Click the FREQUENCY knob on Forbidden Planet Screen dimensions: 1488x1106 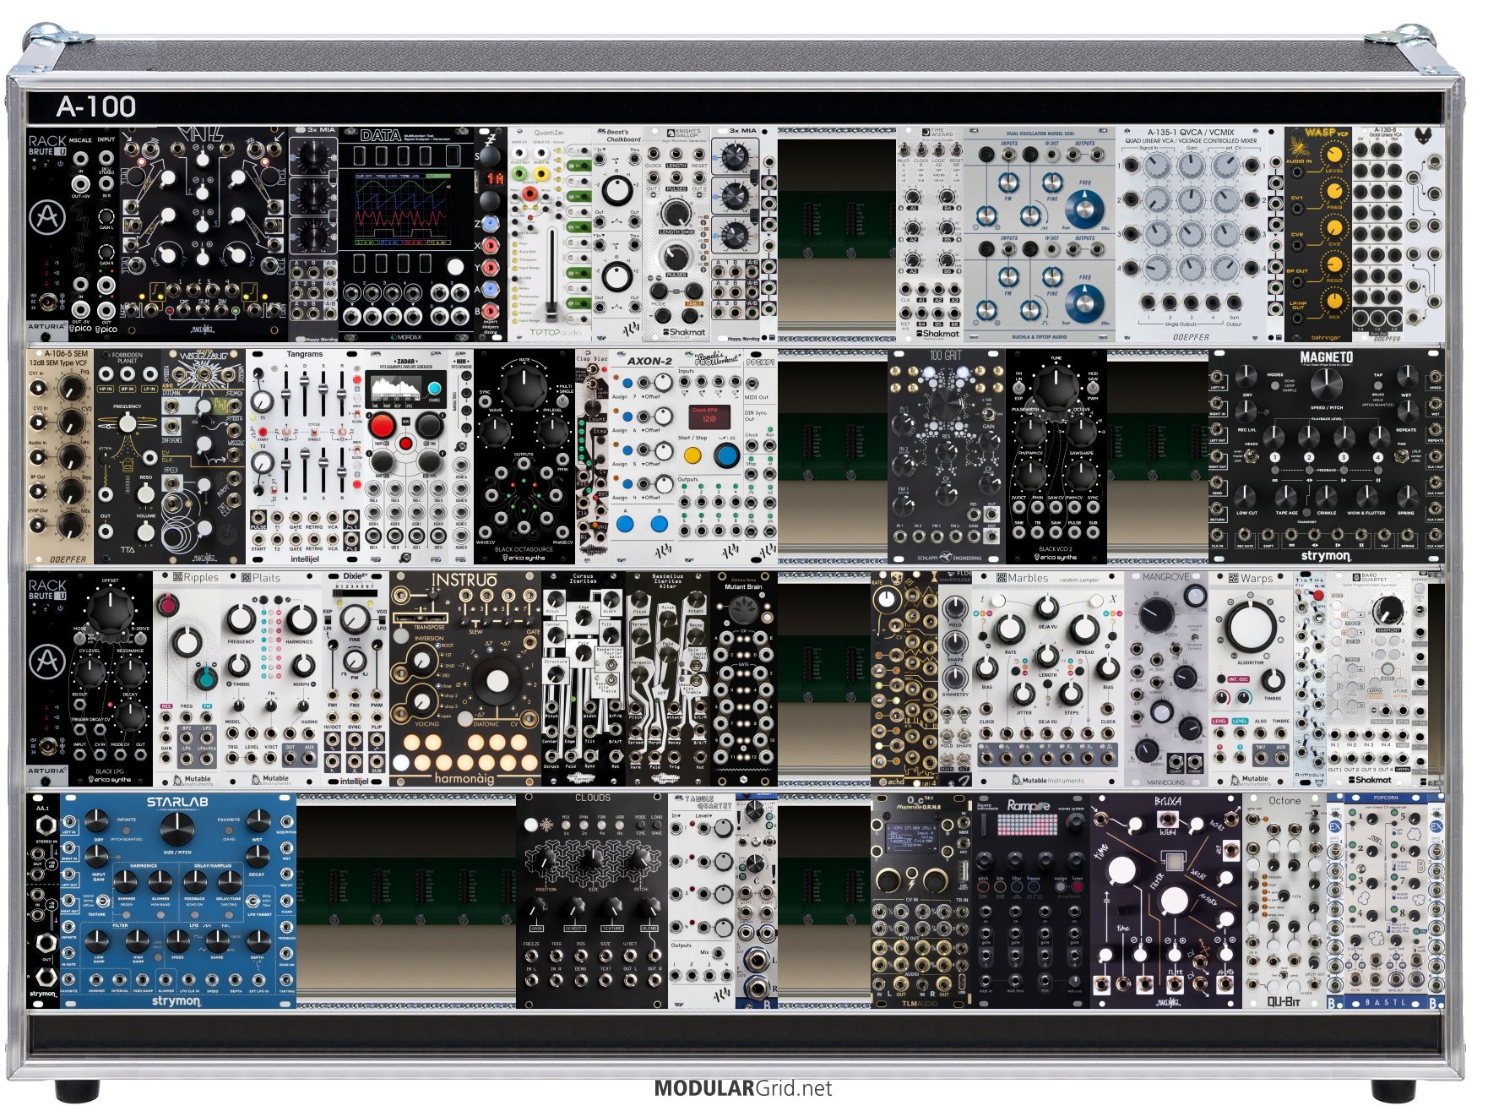click(x=127, y=422)
